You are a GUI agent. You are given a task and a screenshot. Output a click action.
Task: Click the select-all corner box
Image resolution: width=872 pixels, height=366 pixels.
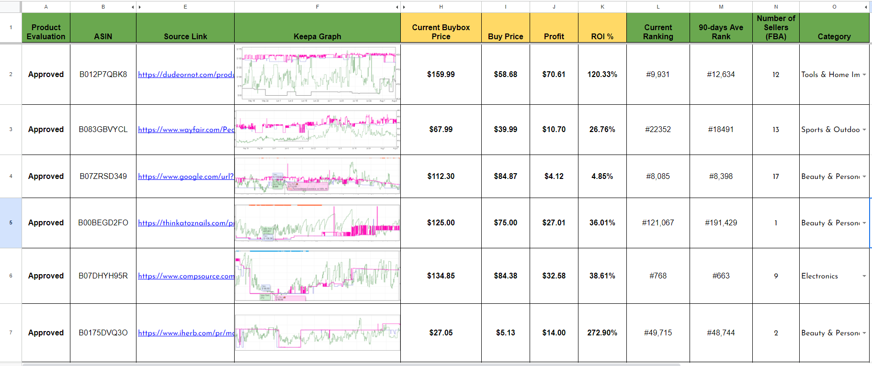click(x=11, y=7)
